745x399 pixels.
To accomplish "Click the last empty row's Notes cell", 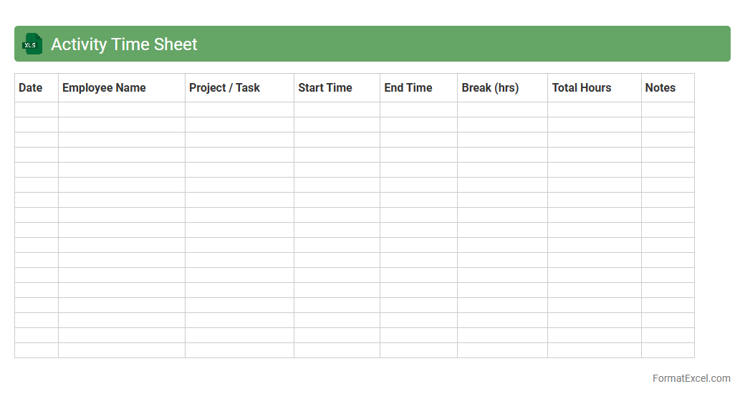I will click(x=668, y=350).
